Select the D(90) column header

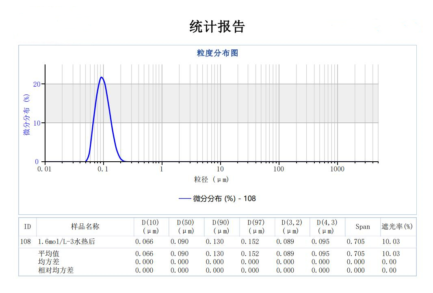click(x=221, y=227)
